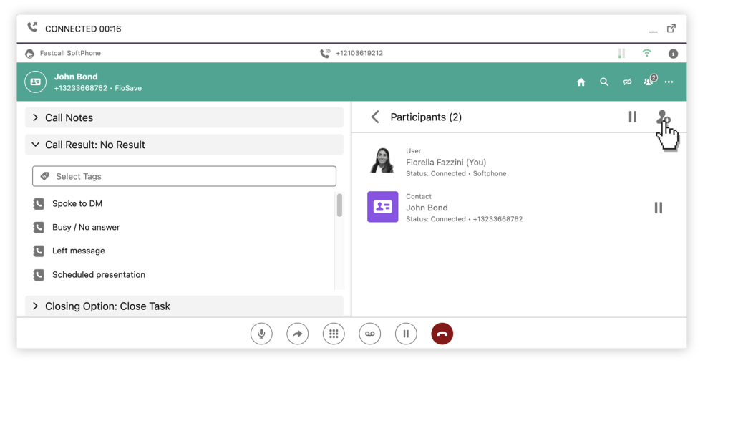Open John Bond's contact card icon in header
This screenshot has width=733, height=421.
(x=36, y=82)
